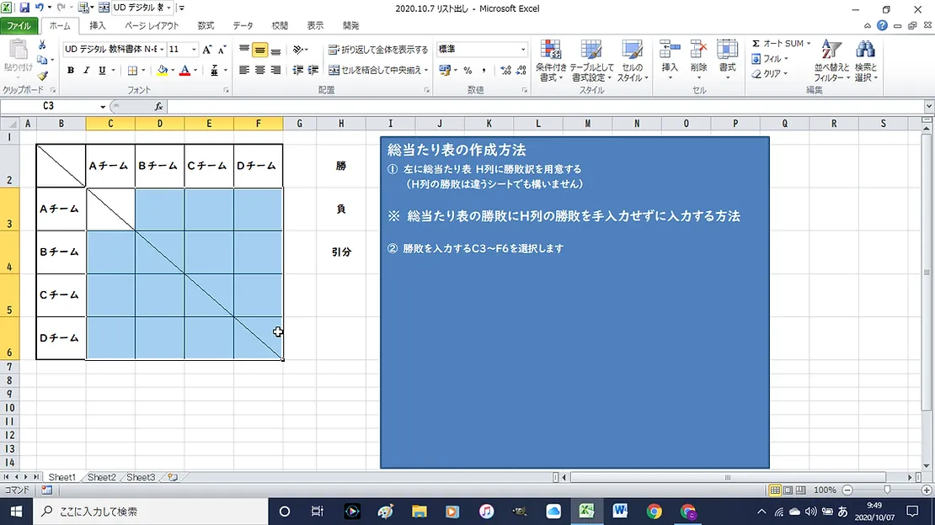This screenshot has height=525, width=935.
Task: Click the Save icon in quick access toolbar
Action: [24, 8]
